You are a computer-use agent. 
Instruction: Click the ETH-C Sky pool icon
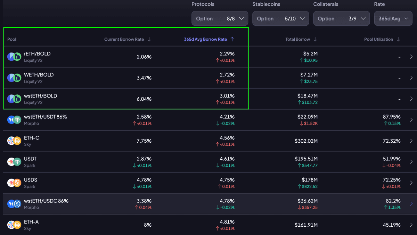coord(14,141)
